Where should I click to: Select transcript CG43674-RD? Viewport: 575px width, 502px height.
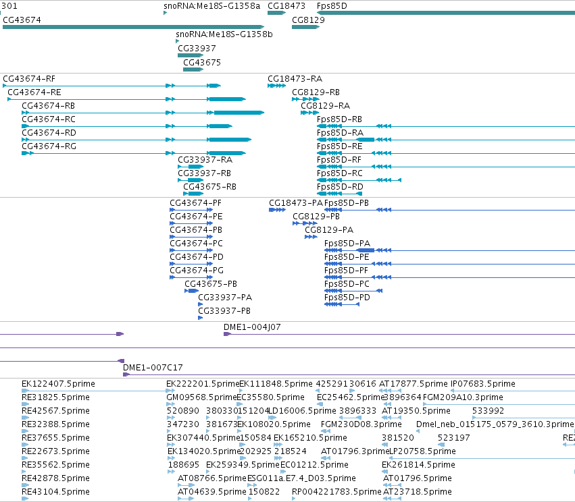pyautogui.click(x=136, y=140)
